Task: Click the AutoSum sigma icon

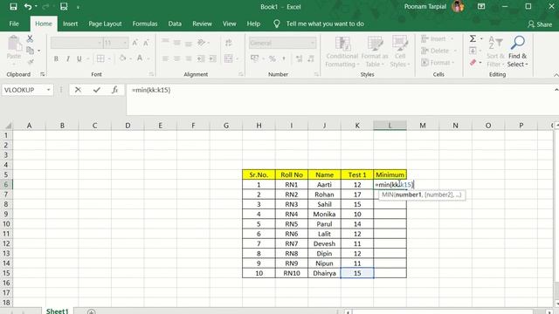Action: (473, 38)
